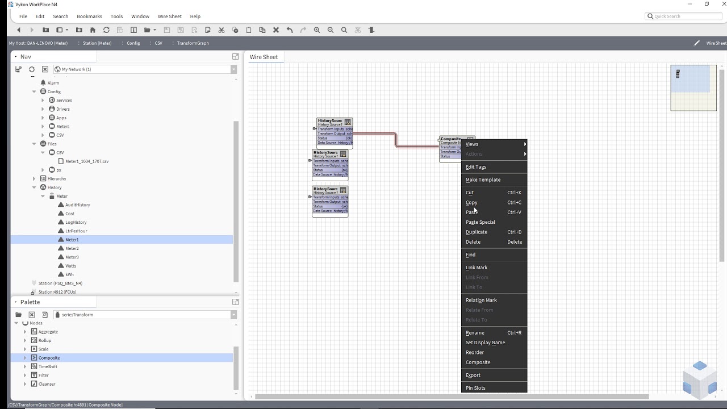Choose Link Mark in context menu

[x=494, y=268]
